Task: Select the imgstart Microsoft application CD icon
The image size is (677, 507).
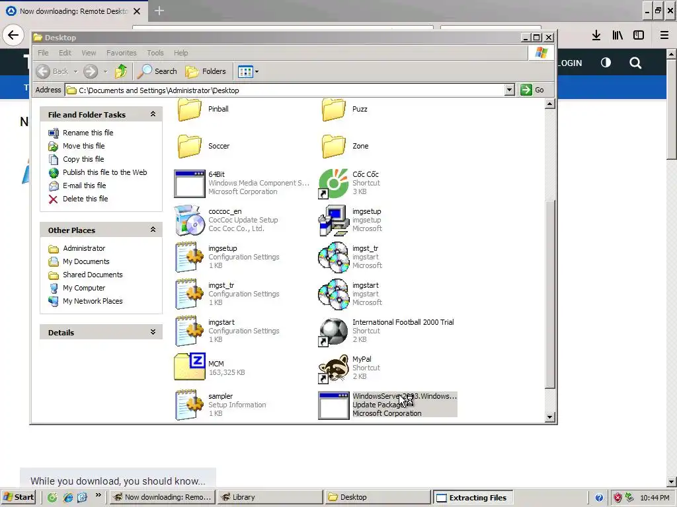Action: tap(333, 294)
